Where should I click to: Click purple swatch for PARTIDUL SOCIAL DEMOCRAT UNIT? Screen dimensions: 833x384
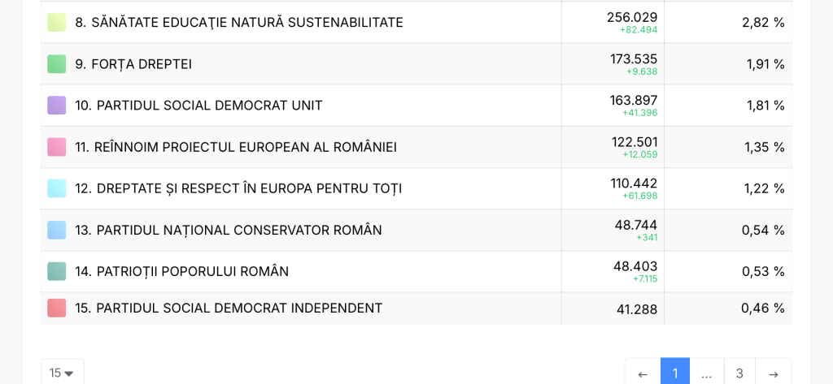pyautogui.click(x=57, y=105)
